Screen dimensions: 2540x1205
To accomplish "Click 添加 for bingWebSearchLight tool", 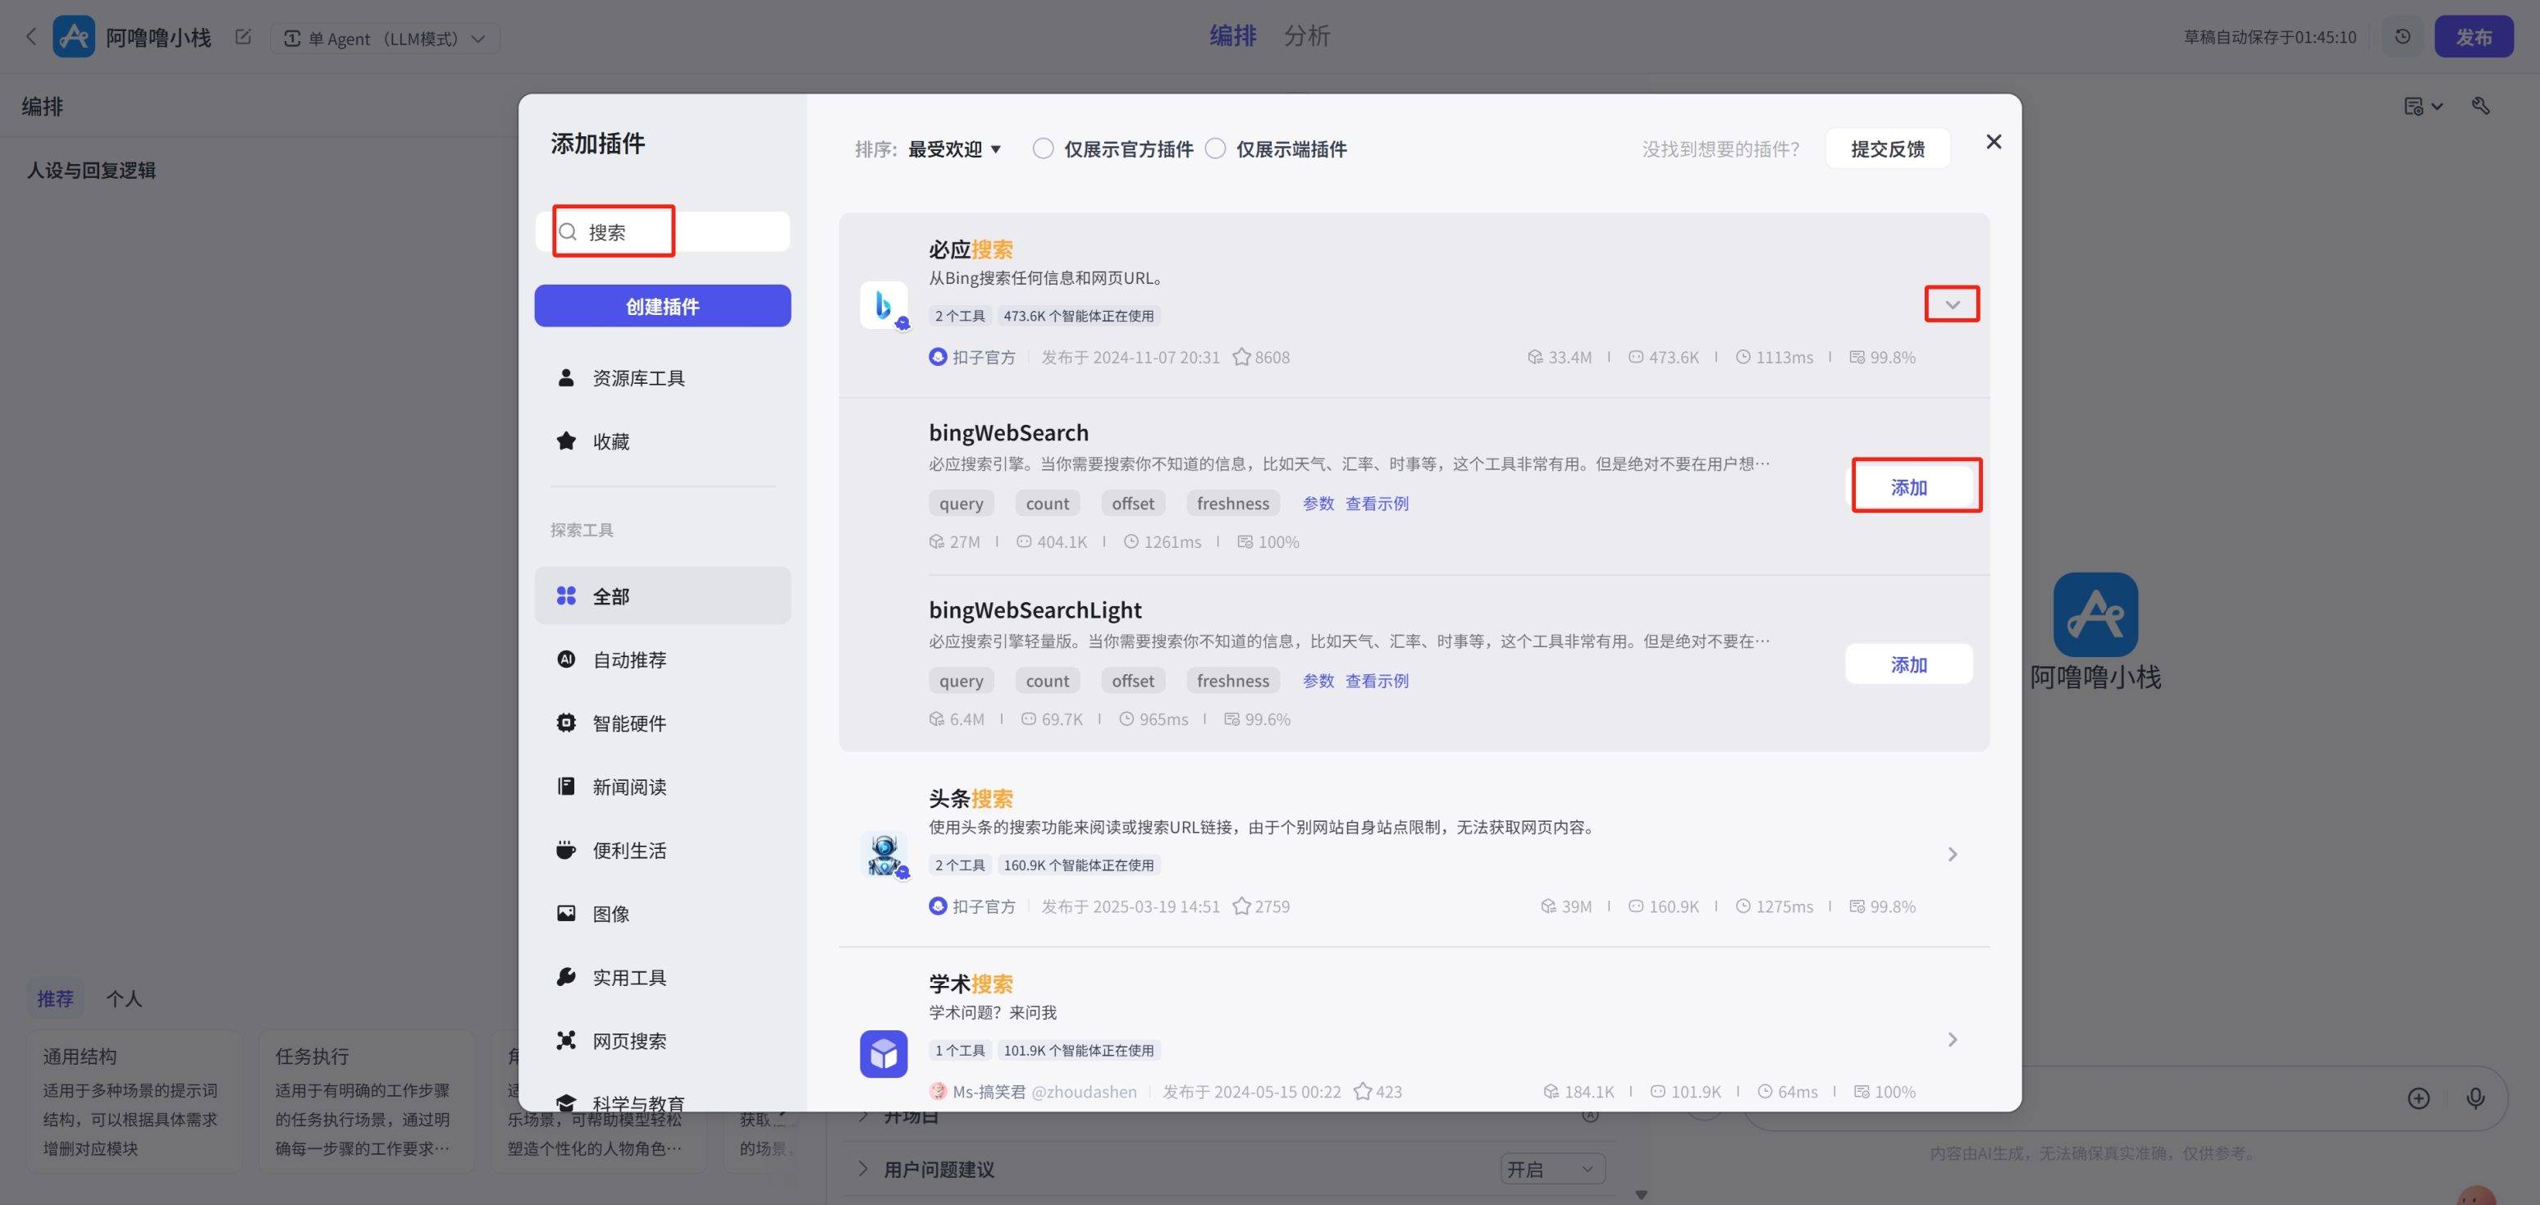I will coord(1908,664).
